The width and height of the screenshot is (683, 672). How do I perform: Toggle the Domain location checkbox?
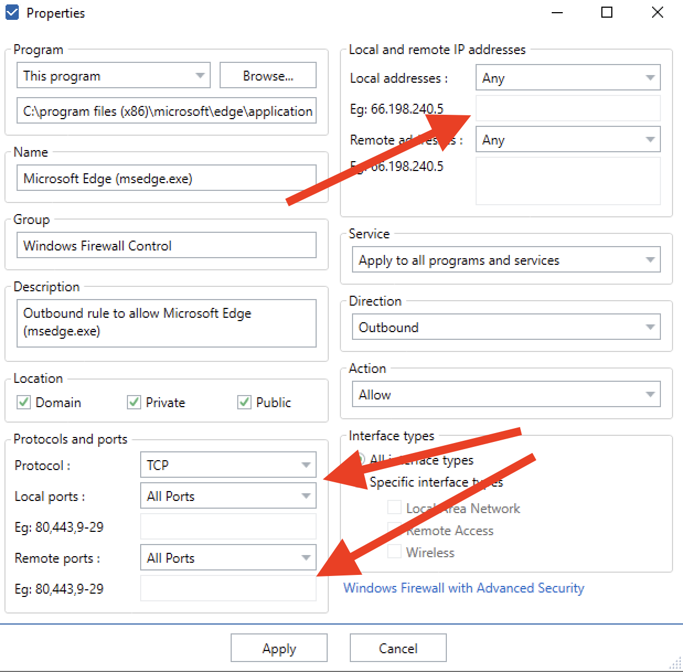(x=24, y=402)
